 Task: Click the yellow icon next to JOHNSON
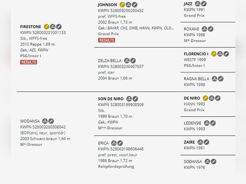(x=122, y=5)
